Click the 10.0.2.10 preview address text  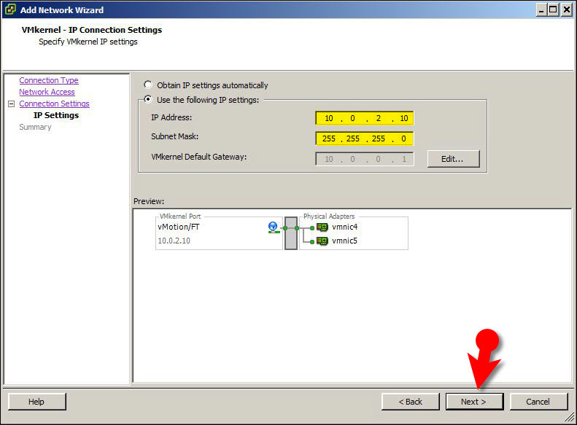coord(174,241)
